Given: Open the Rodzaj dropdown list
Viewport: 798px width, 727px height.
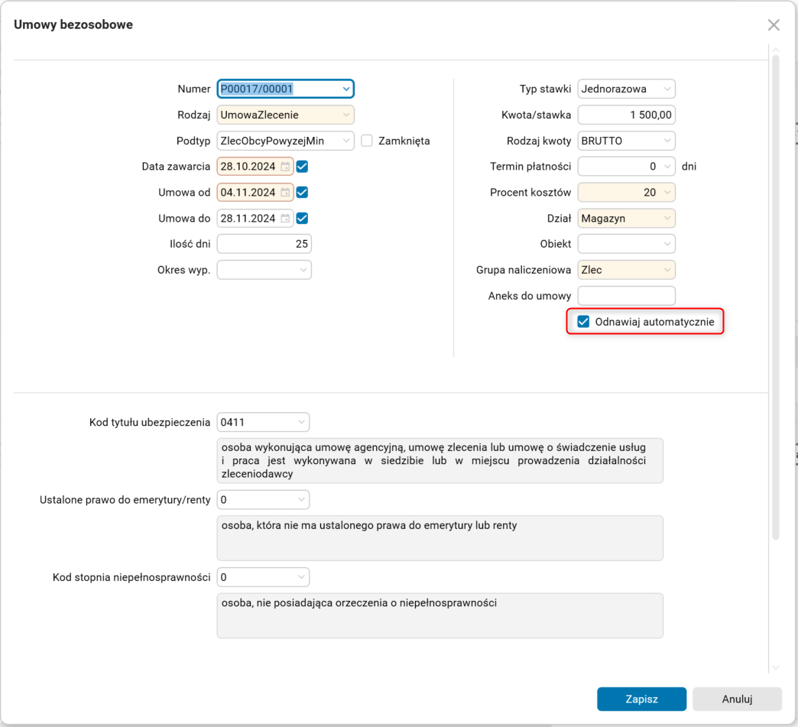Looking at the screenshot, I should (x=346, y=115).
